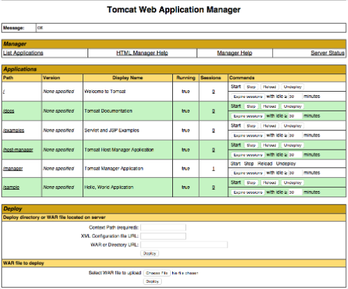Reload the /host-manager application

coord(270,145)
